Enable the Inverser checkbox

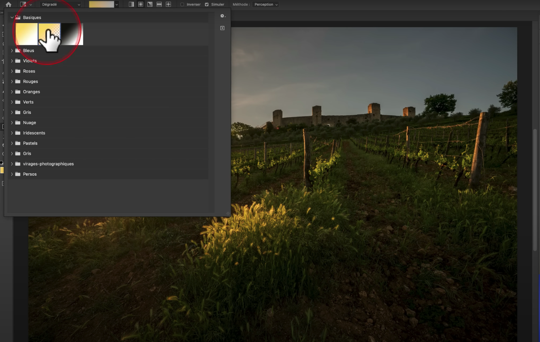click(x=182, y=5)
